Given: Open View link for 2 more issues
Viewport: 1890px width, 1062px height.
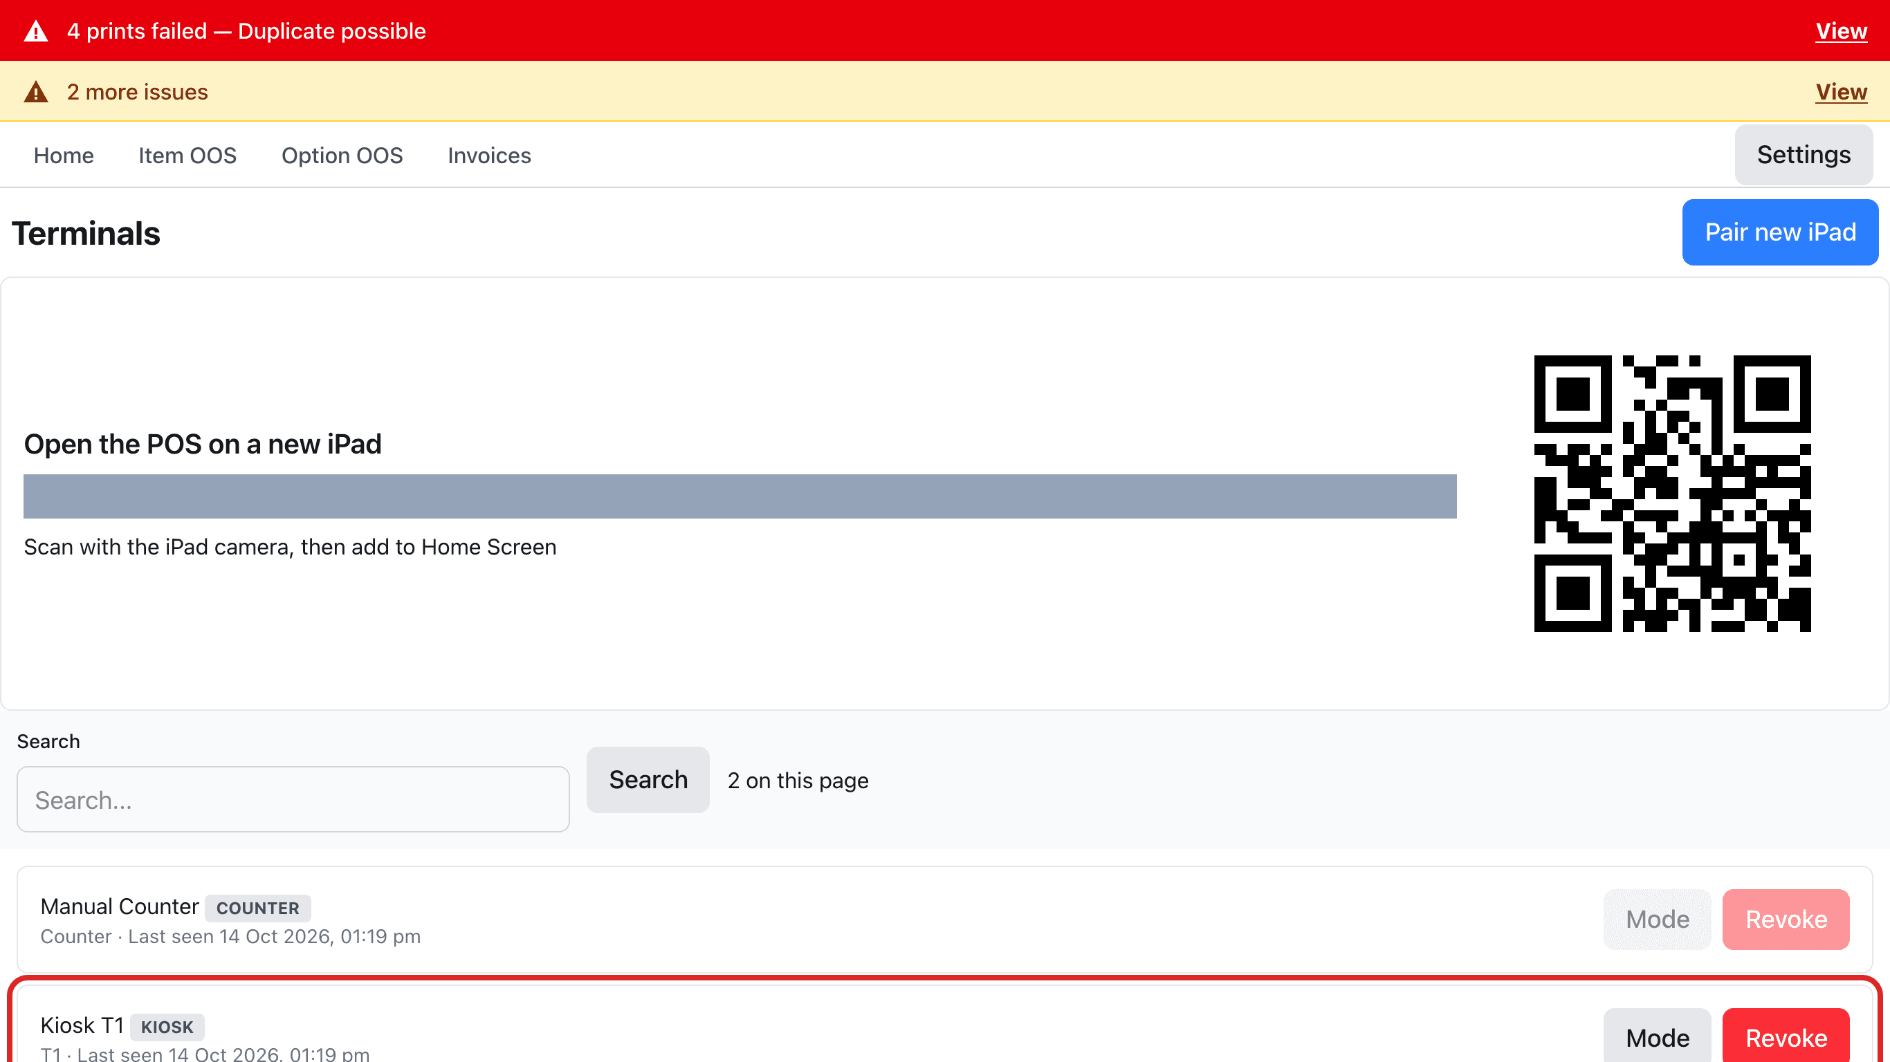Looking at the screenshot, I should 1841,92.
